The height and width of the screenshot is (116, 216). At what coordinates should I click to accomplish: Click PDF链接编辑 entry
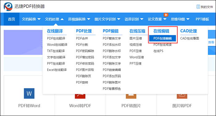point(112,70)
